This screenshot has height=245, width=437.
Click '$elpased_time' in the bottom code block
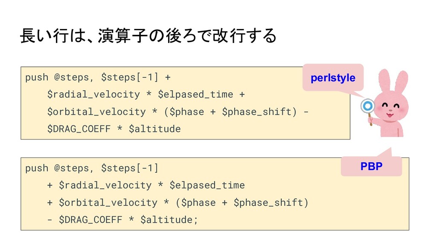[207, 185]
